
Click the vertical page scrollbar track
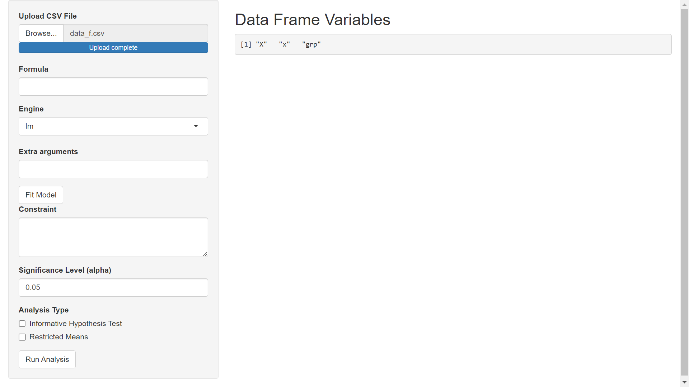click(x=684, y=193)
